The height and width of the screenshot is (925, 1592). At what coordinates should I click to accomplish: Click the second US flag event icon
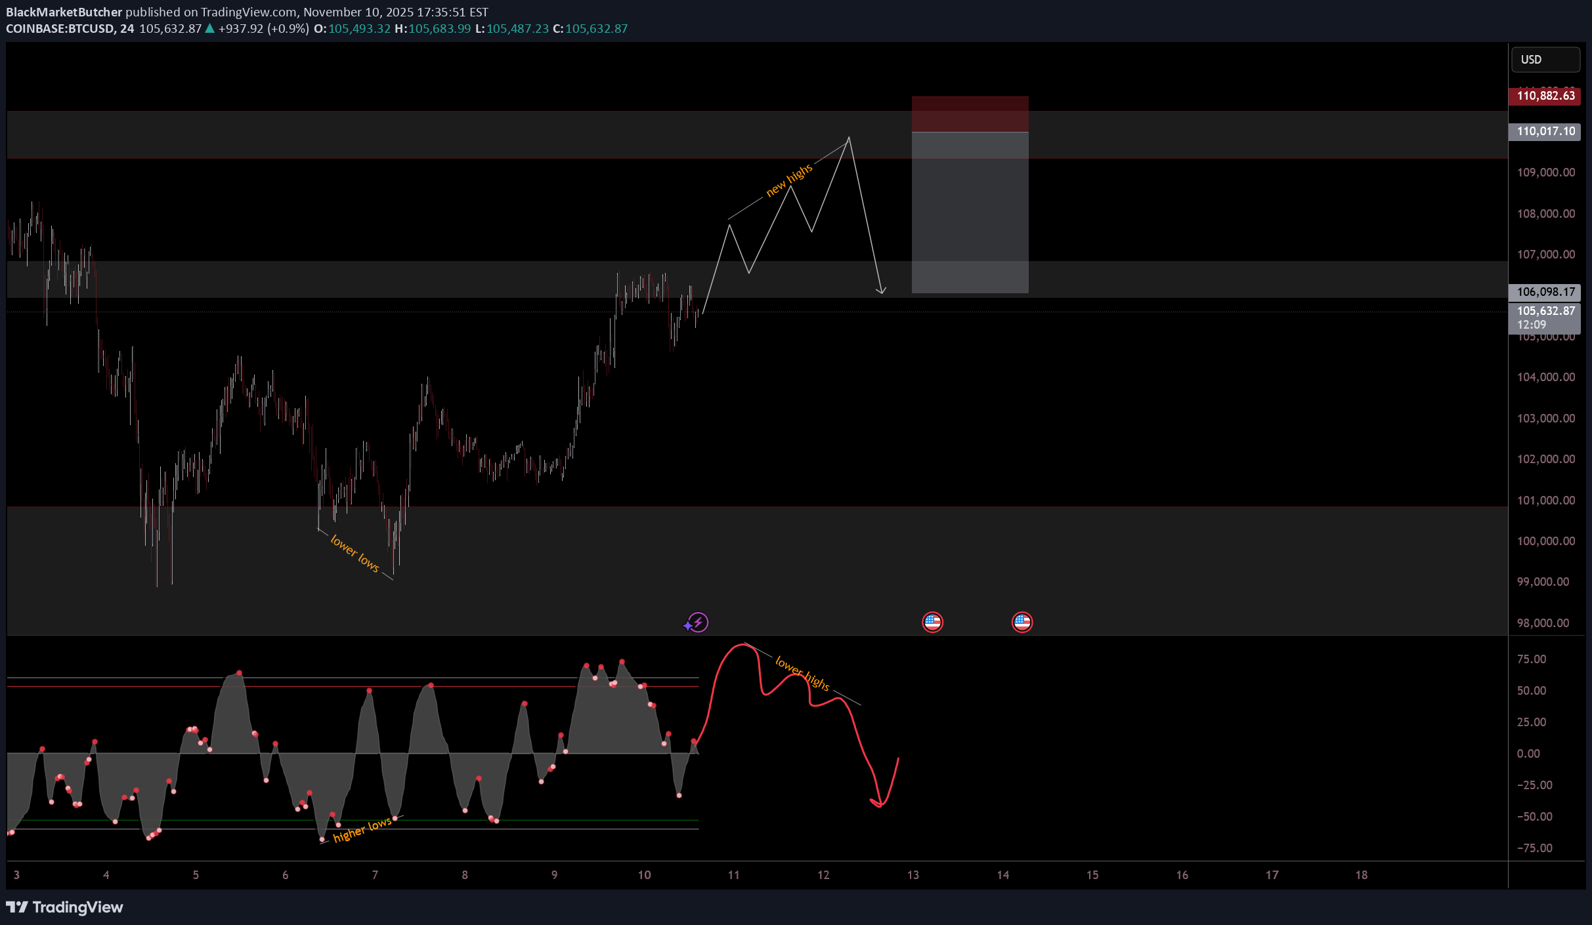point(1022,622)
